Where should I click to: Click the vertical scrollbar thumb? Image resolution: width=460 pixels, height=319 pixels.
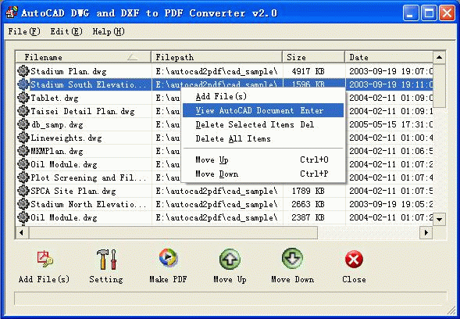[x=439, y=85]
